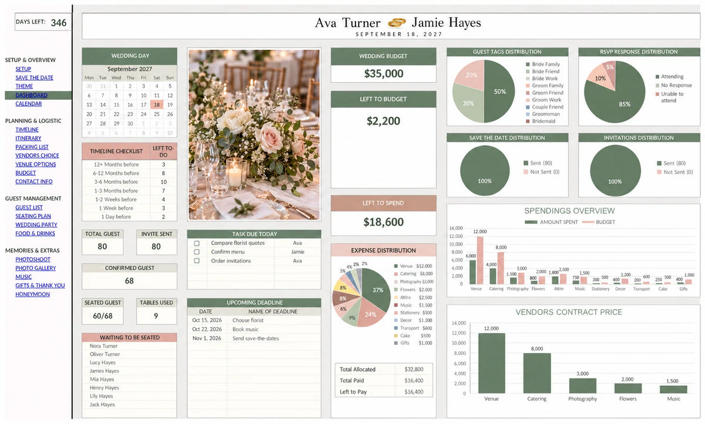The height and width of the screenshot is (424, 705).
Task: Click the TOTAL GUEST value 80
Action: 102,246
